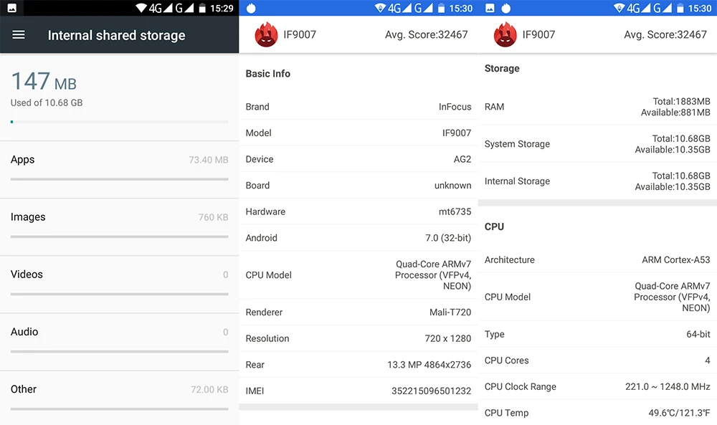Viewport: 717px width, 425px height.
Task: Select the Brand row showing InFocus
Action: pyautogui.click(x=358, y=107)
